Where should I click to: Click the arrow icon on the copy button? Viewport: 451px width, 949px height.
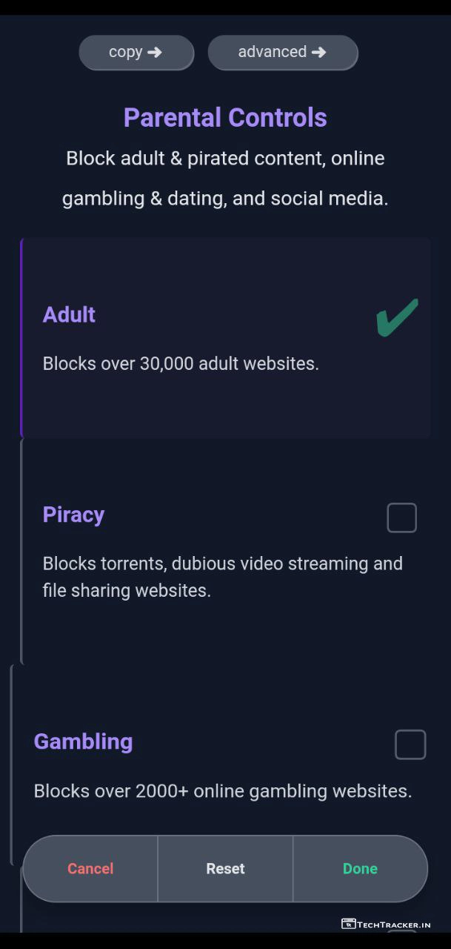click(154, 52)
